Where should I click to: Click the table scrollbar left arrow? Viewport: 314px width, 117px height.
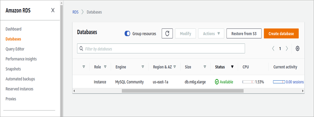tap(74, 91)
